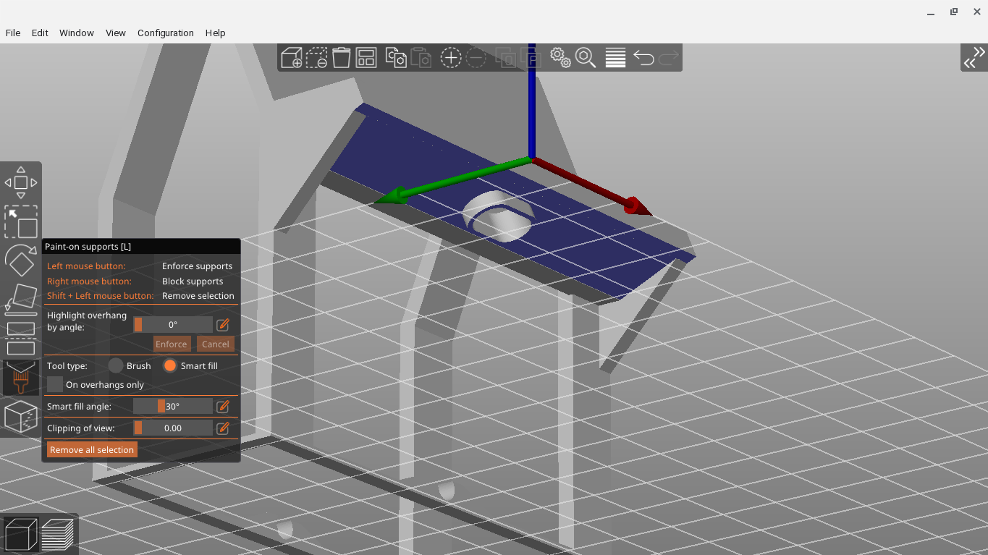
Task: Select the Place on face tool
Action: pos(21,299)
